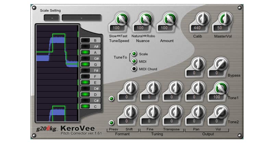274x143 pixels.
Task: Click the Bypass label
Action: click(x=234, y=75)
